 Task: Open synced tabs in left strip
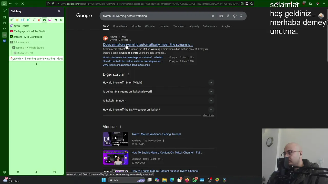pyautogui.click(x=4, y=17)
